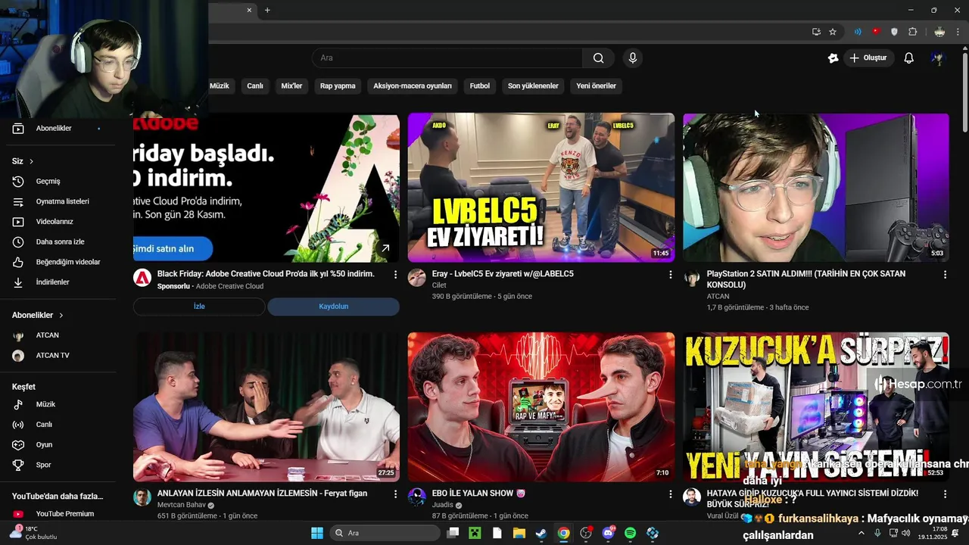This screenshot has width=969, height=545.
Task: Select the Yeni öneriler chip
Action: click(596, 86)
